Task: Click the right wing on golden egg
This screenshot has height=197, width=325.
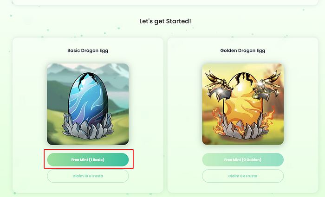Action: point(268,84)
